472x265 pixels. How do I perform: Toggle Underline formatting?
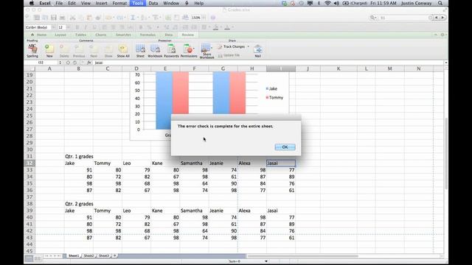(x=94, y=27)
